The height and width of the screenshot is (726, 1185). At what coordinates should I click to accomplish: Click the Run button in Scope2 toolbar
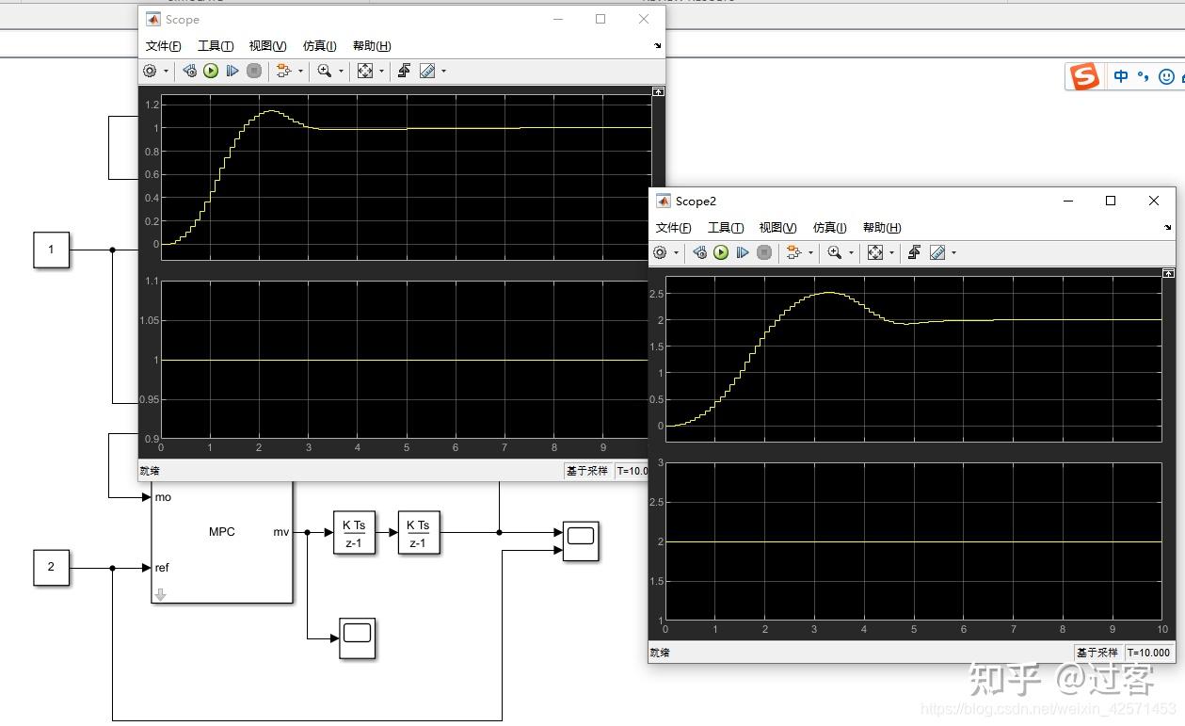point(720,252)
